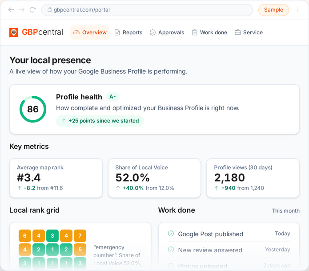Click the This month label
309x271 pixels.
(x=285, y=211)
